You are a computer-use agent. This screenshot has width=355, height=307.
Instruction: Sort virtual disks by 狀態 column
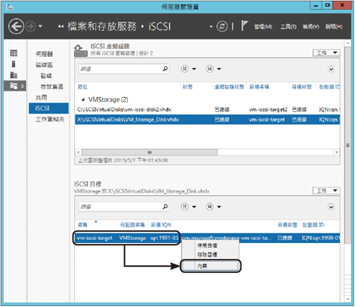[188, 87]
